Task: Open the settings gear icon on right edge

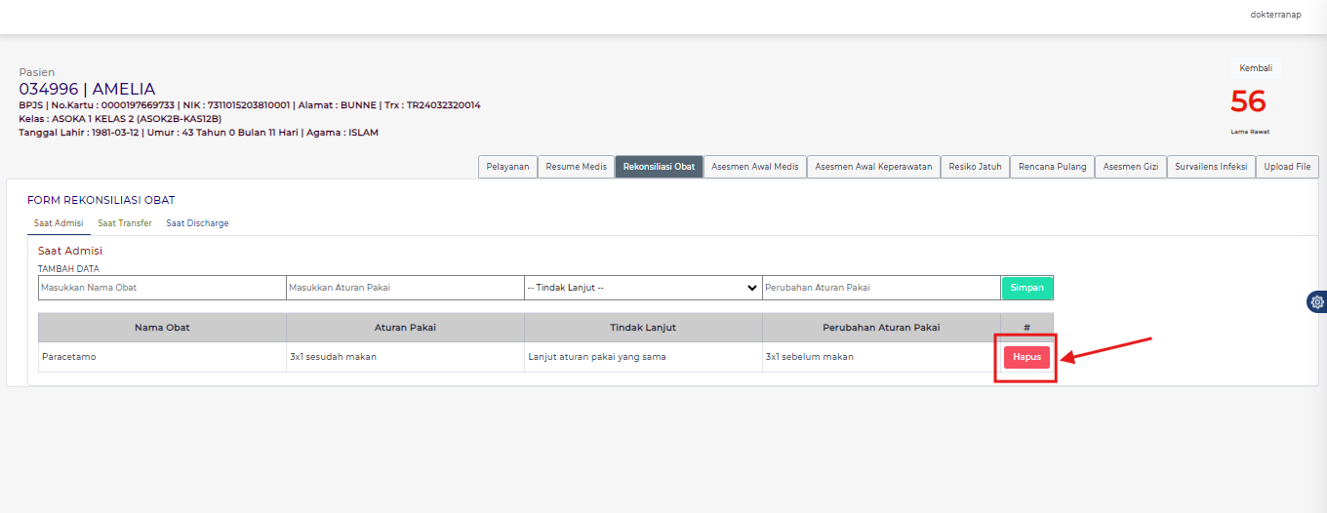Action: 1316,302
